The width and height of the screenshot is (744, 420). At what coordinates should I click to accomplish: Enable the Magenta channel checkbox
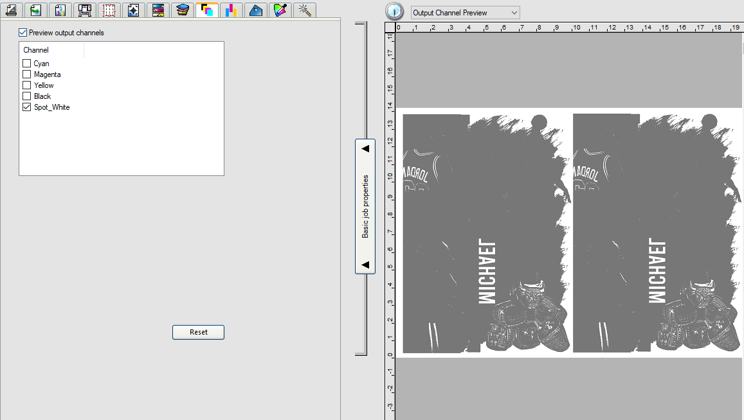click(26, 74)
